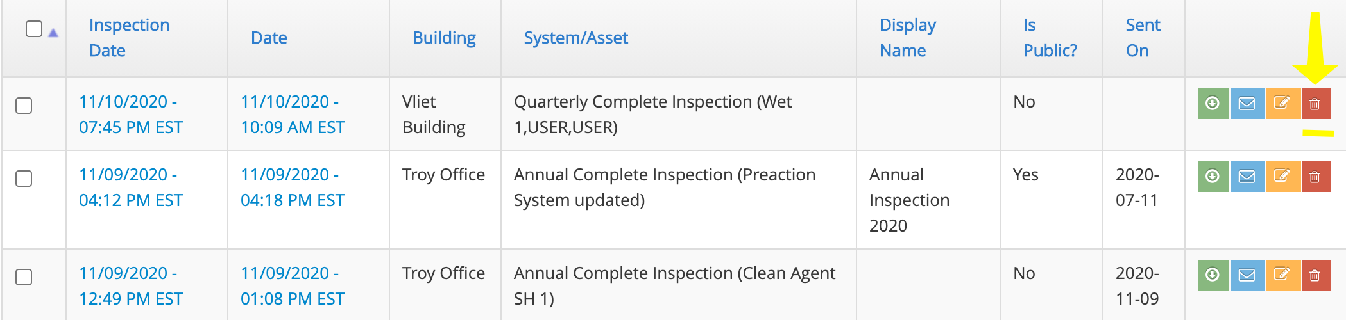This screenshot has height=320, width=1346.
Task: Click the blue sort arrow beside header checkbox
Action: click(53, 33)
